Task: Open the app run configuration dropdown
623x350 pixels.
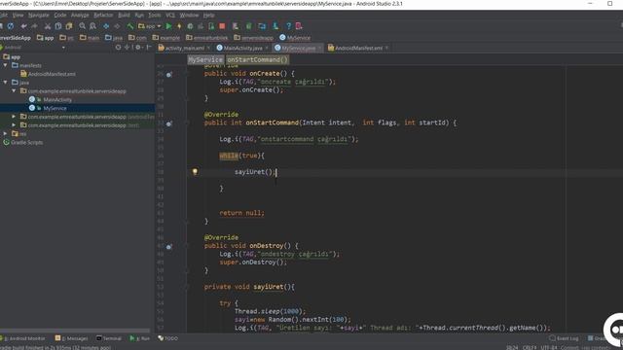Action: (149, 26)
